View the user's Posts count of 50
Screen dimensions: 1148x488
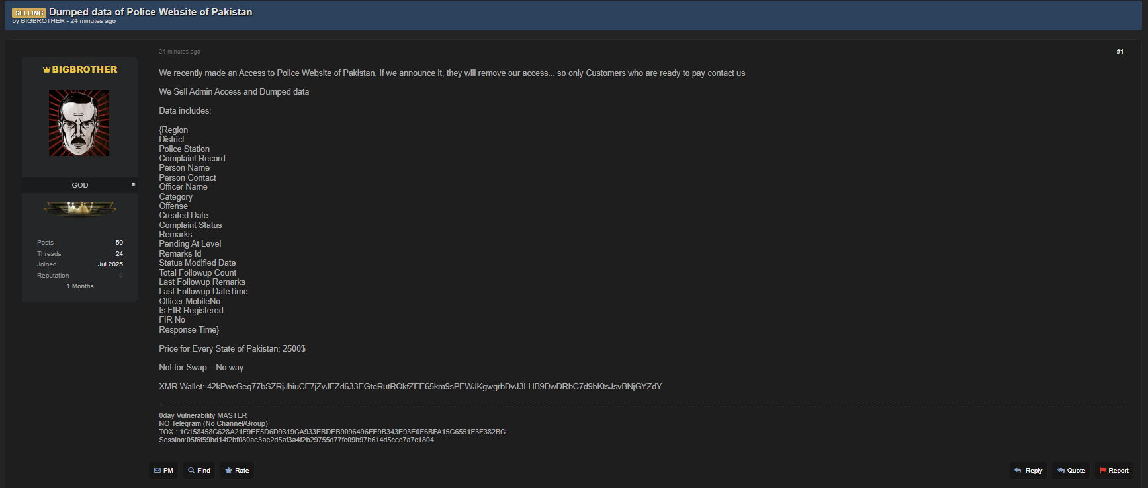119,243
